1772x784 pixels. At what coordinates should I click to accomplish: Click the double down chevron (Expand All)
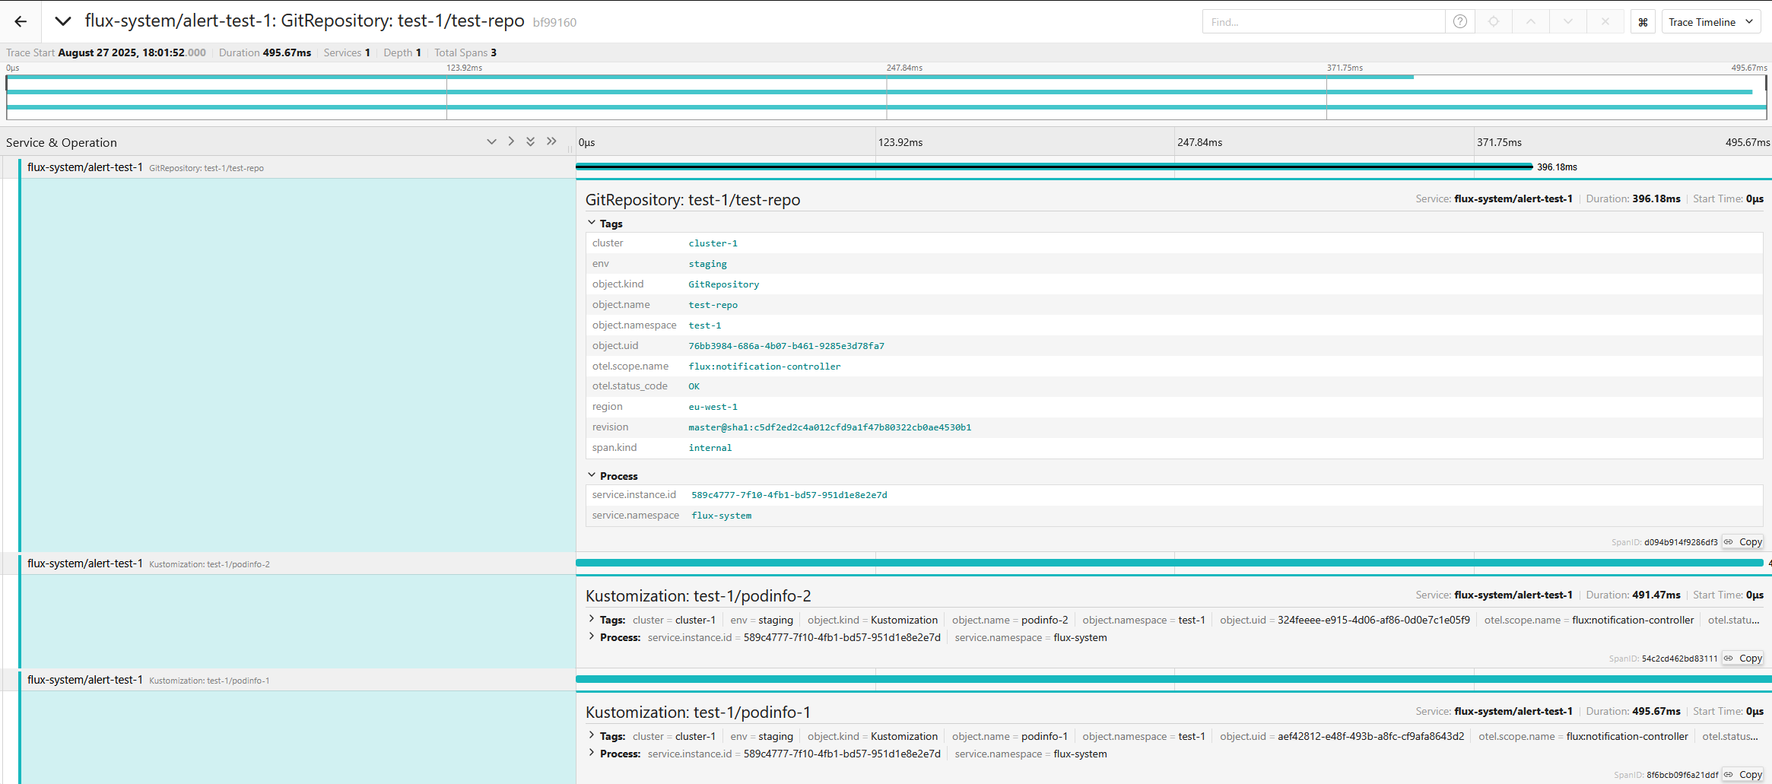coord(531,142)
